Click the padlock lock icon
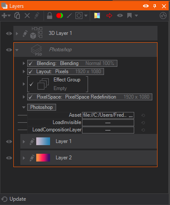The height and width of the screenshot is (205, 170). coord(50,16)
